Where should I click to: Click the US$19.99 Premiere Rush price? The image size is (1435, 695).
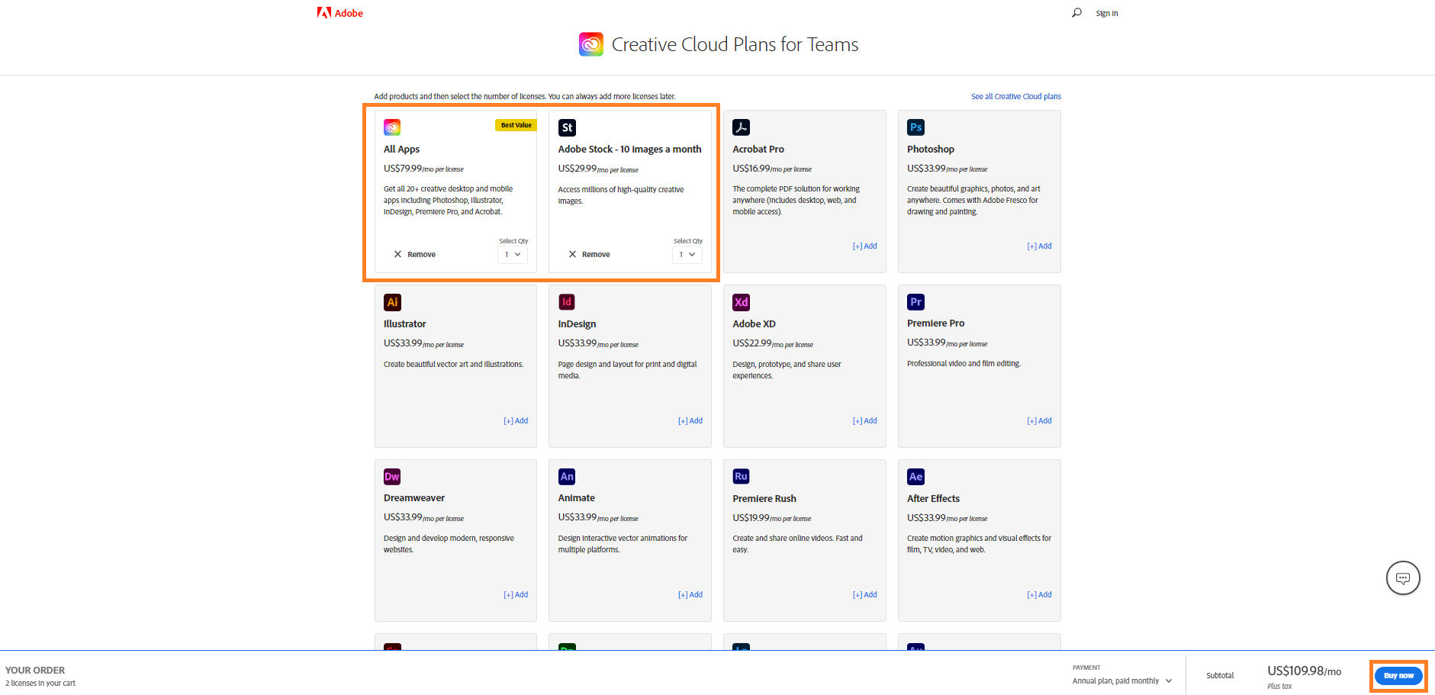751,518
